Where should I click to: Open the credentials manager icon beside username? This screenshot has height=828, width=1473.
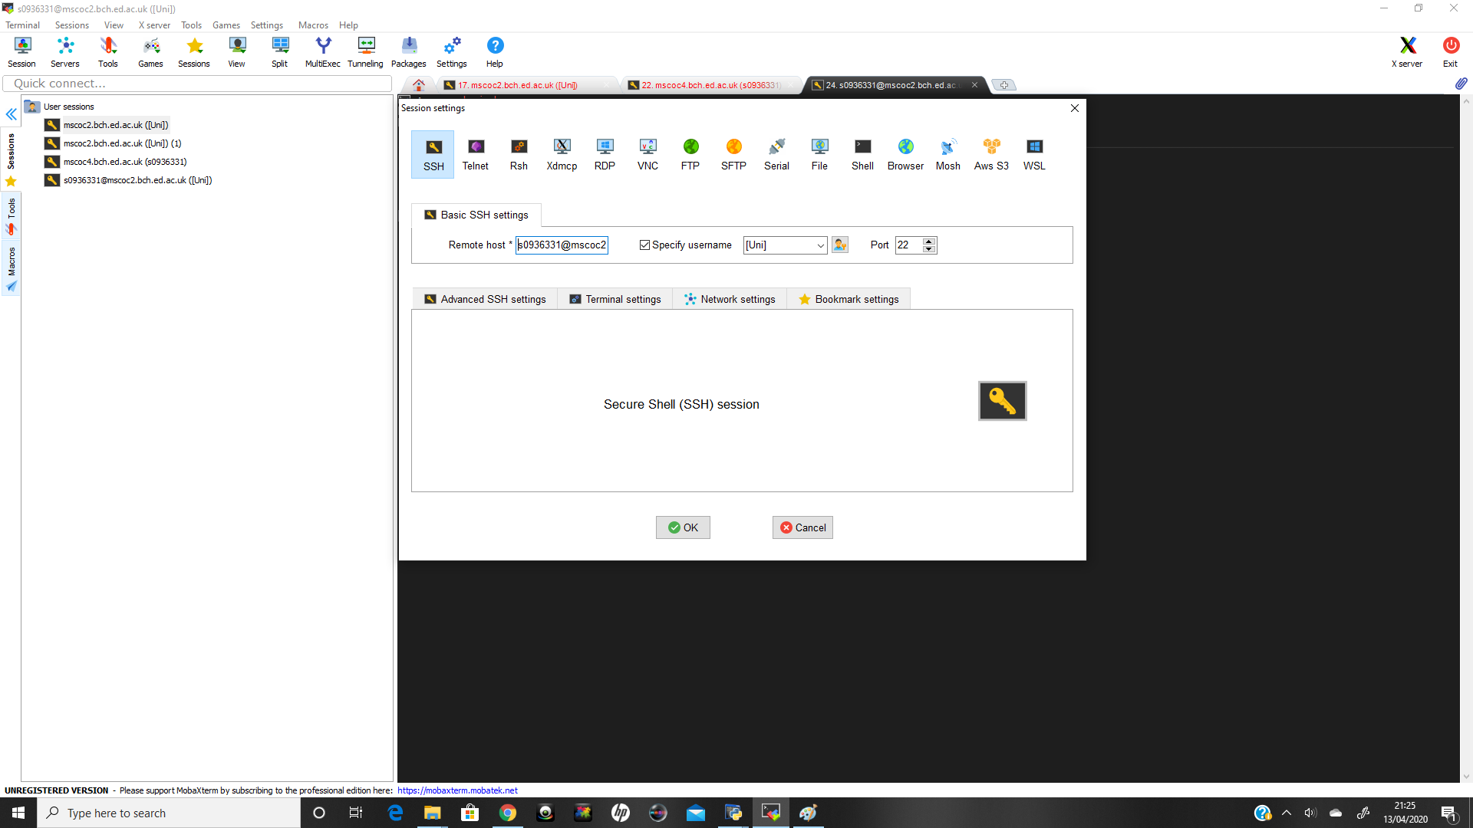point(840,245)
